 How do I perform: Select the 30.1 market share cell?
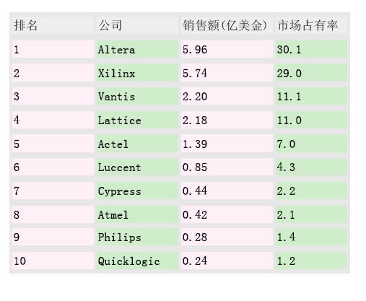pos(311,49)
